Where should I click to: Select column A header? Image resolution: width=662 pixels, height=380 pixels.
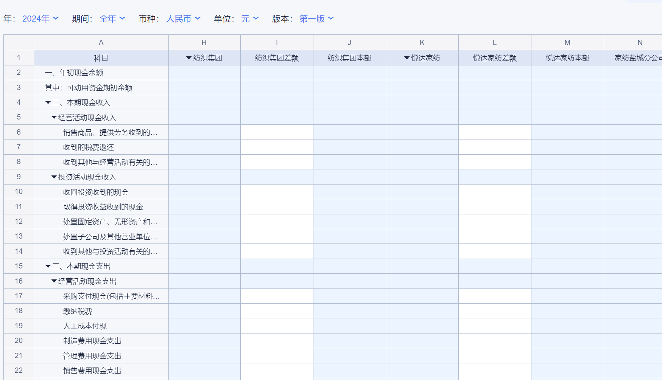pos(101,42)
